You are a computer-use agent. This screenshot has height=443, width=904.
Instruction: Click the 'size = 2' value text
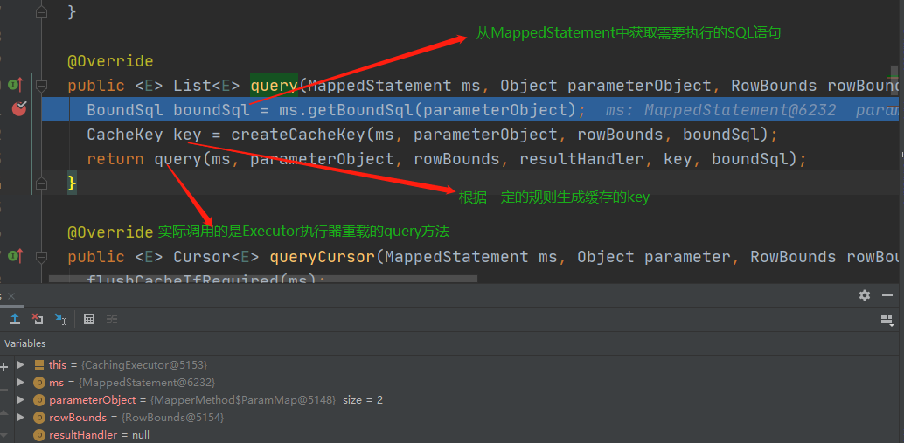[363, 400]
